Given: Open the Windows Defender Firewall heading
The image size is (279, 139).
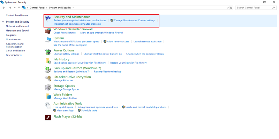Looking at the screenshot, I should (73, 29).
